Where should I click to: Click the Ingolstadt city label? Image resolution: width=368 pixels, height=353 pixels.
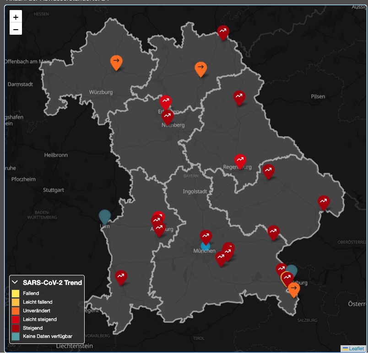(x=195, y=191)
